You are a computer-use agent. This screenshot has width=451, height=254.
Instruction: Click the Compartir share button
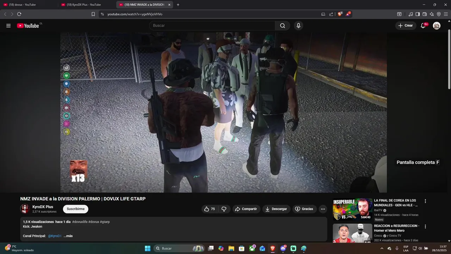[246, 209]
